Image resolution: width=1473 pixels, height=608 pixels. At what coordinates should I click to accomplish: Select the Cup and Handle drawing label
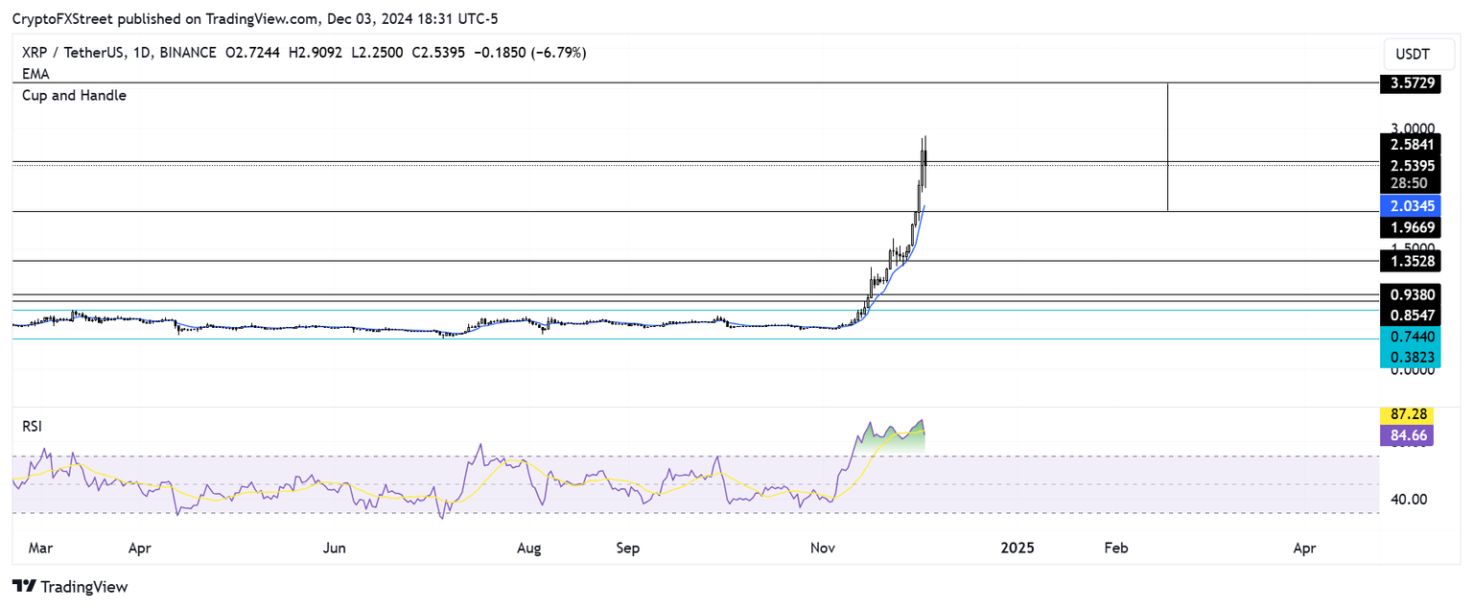click(74, 95)
